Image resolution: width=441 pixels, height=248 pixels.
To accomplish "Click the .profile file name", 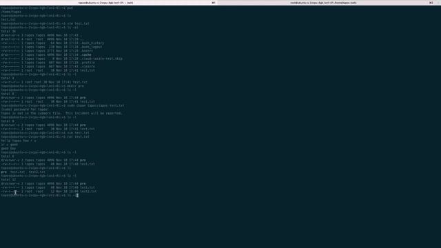I will click(88, 63).
